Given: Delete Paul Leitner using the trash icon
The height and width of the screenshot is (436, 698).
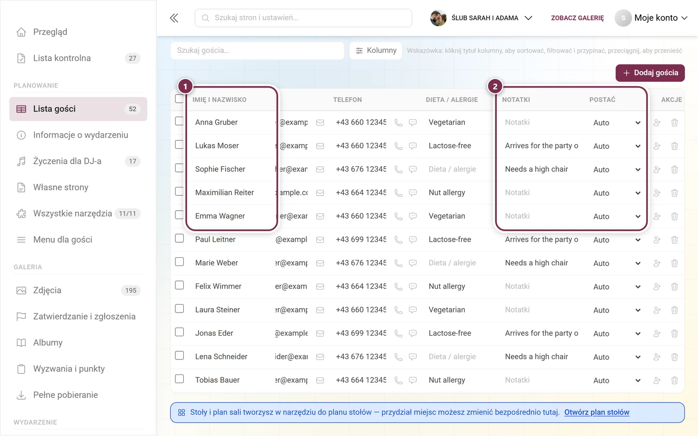Looking at the screenshot, I should (x=674, y=240).
